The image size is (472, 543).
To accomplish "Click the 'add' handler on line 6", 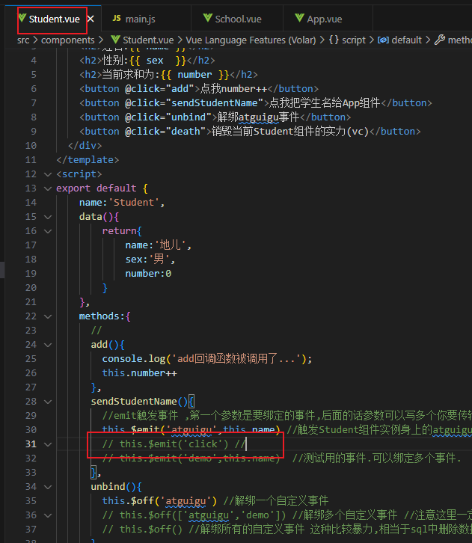I will click(x=180, y=89).
